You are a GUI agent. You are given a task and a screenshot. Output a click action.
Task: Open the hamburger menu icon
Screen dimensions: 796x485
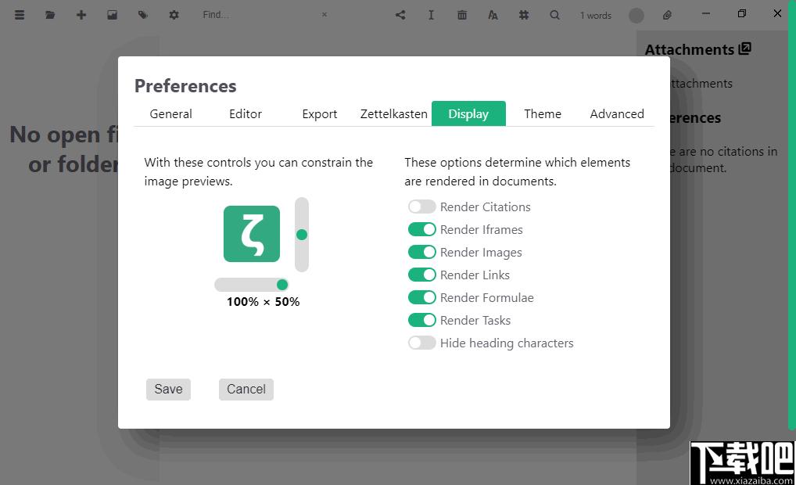click(20, 15)
